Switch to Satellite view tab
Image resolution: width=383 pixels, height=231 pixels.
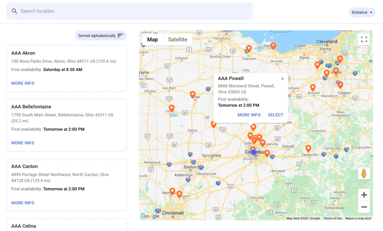(x=178, y=40)
